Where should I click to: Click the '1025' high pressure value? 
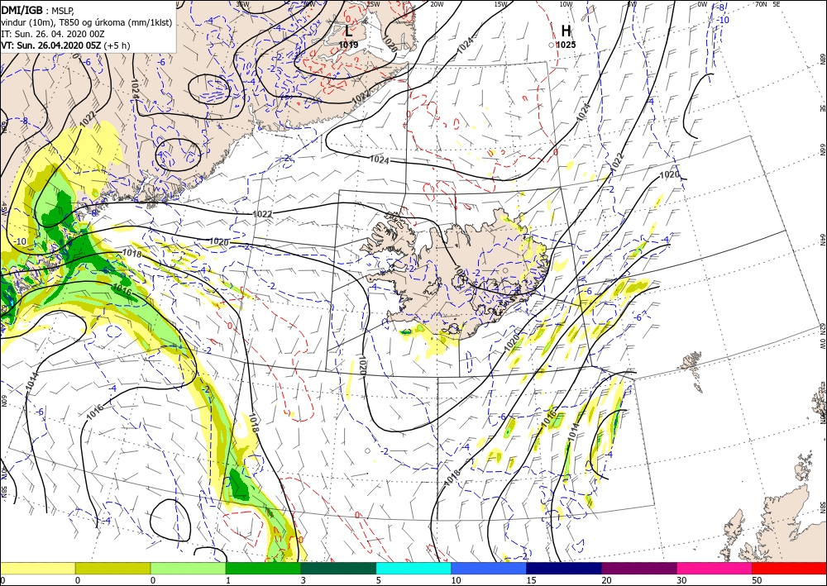566,45
